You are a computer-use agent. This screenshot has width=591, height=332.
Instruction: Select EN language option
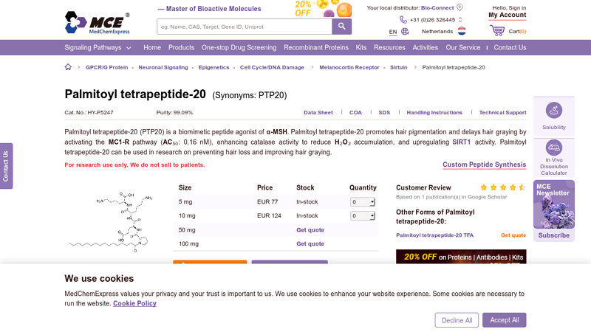click(x=393, y=32)
